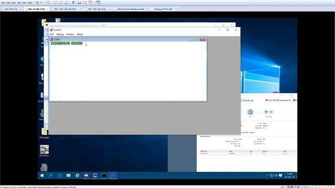Toggle the RI signal indicator

coord(68,43)
